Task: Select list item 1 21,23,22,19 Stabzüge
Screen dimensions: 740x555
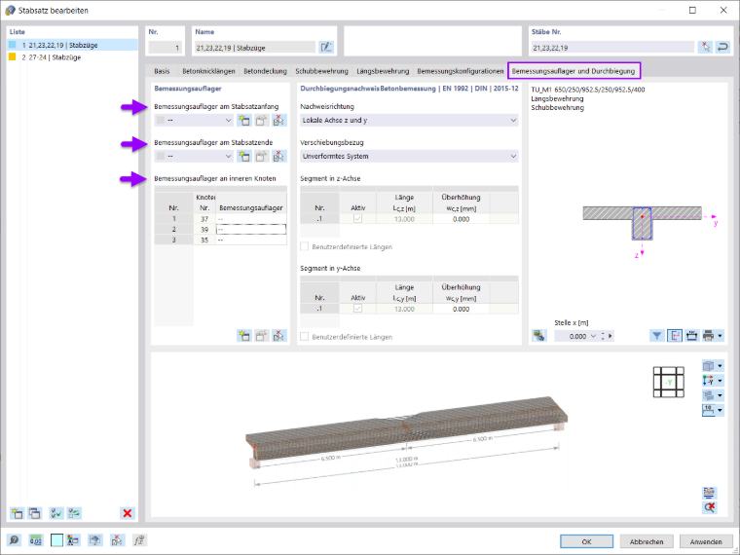Action: (x=72, y=45)
